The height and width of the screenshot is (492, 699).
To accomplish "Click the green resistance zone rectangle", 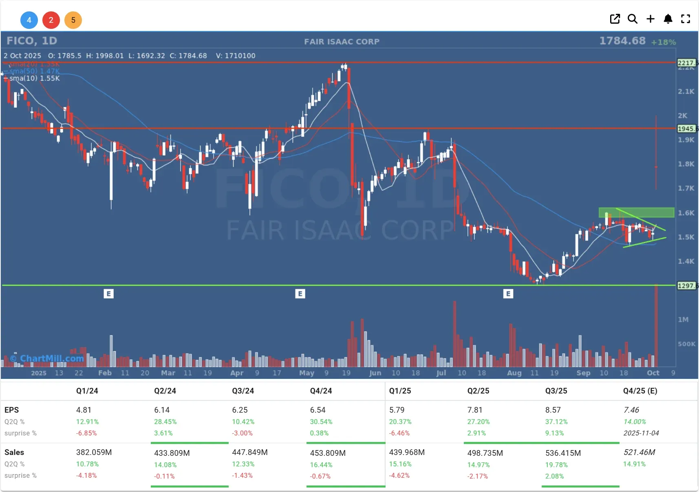I will [636, 212].
